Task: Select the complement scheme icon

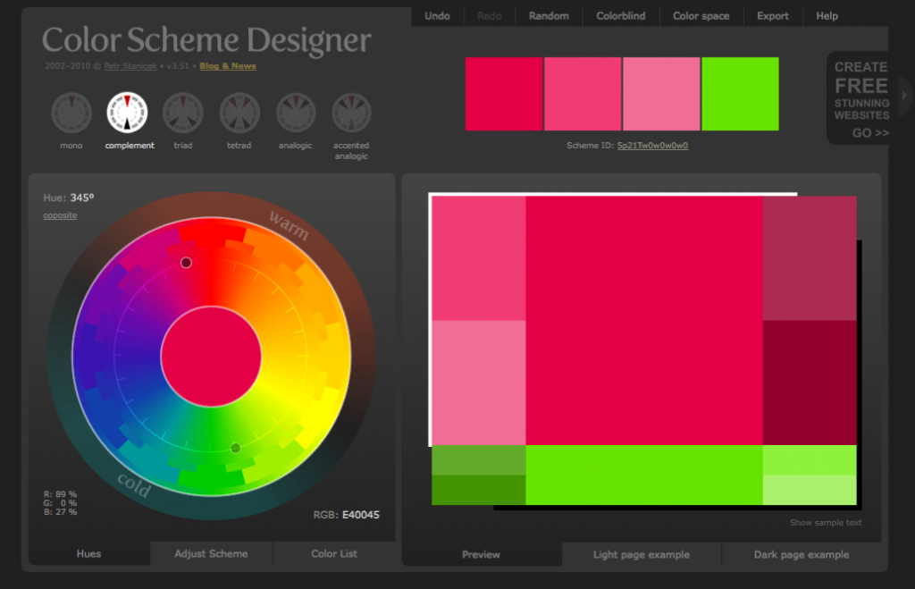Action: tap(127, 113)
